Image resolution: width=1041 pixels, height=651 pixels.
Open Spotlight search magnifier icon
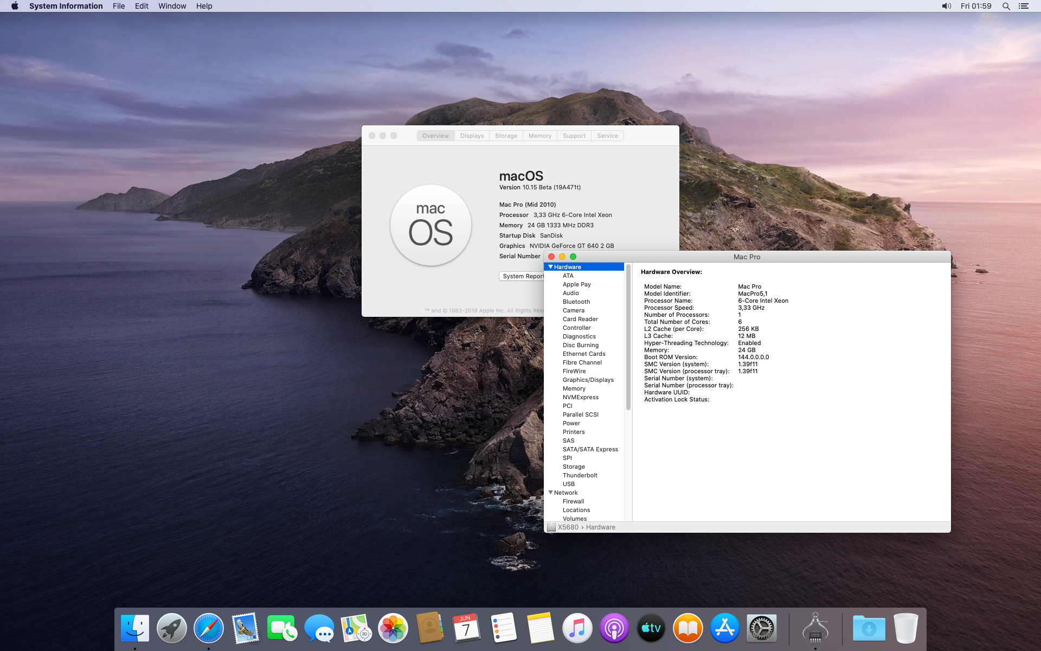1006,6
